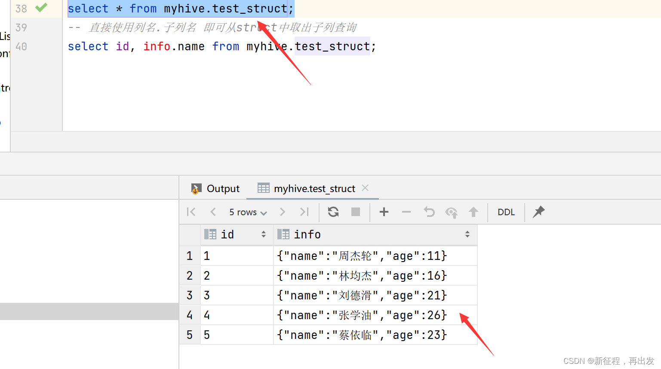Screen dimensions: 661x369
Task: Sort by the info column arrows
Action: (x=467, y=234)
